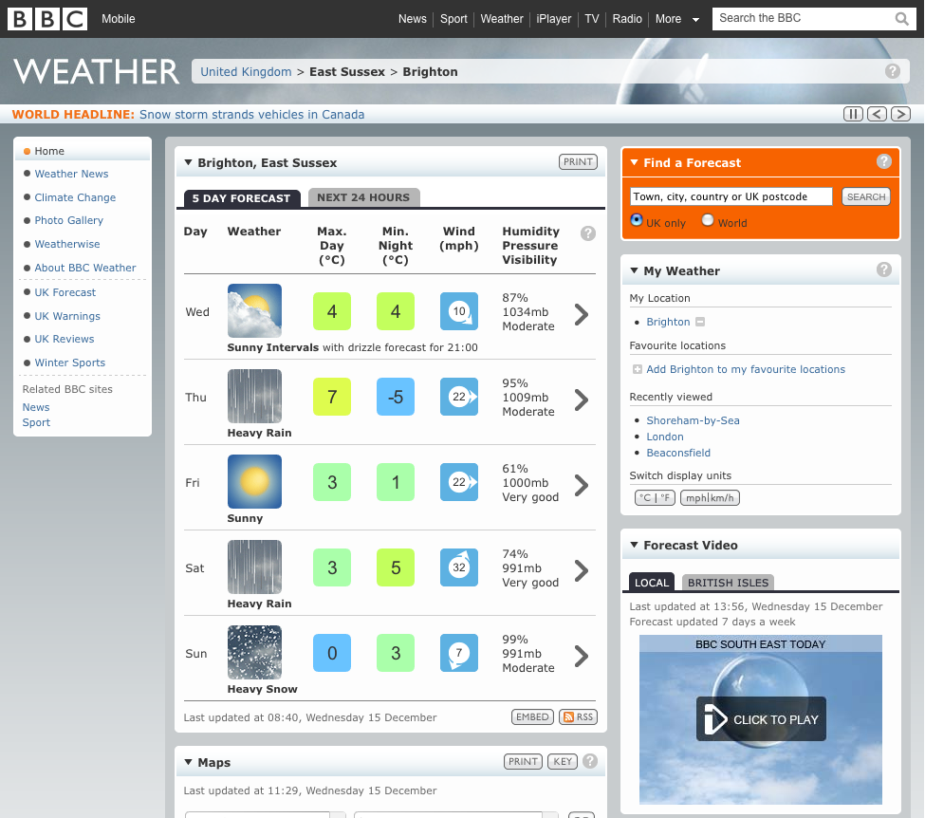Viewport: 925px width, 818px height.
Task: Show next world headline
Action: (901, 114)
